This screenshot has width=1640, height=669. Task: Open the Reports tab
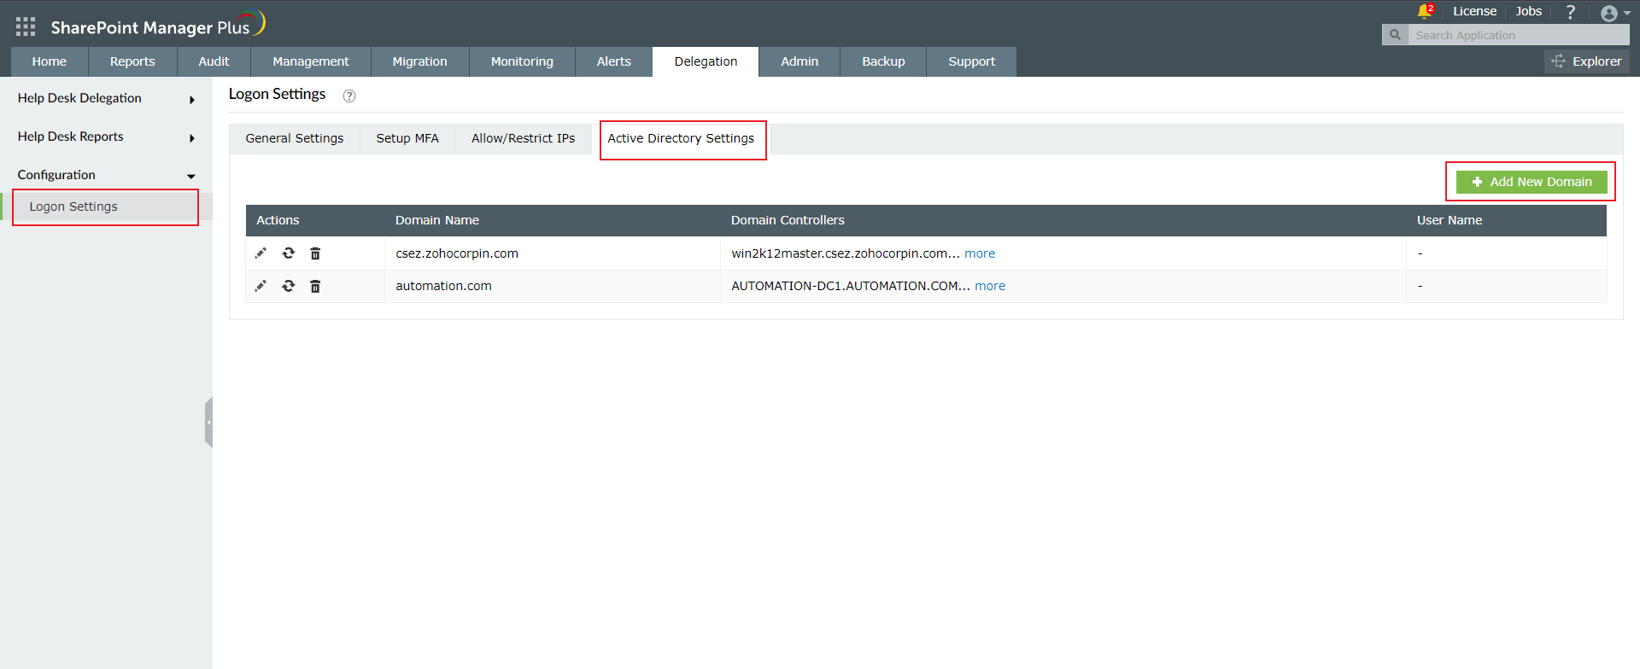[x=132, y=61]
